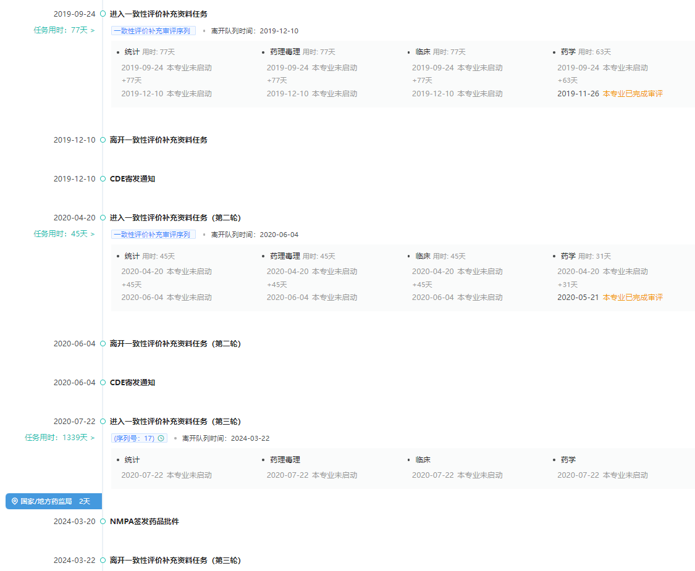Image resolution: width=695 pixels, height=571 pixels.
Task: Open 本专业已完成审评 status dated 2020-05-21
Action: click(632, 298)
